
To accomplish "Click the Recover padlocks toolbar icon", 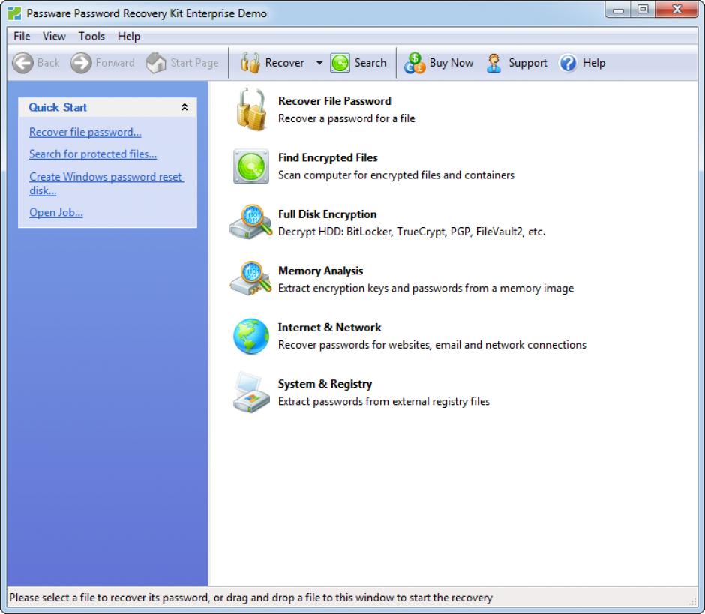I will (250, 63).
